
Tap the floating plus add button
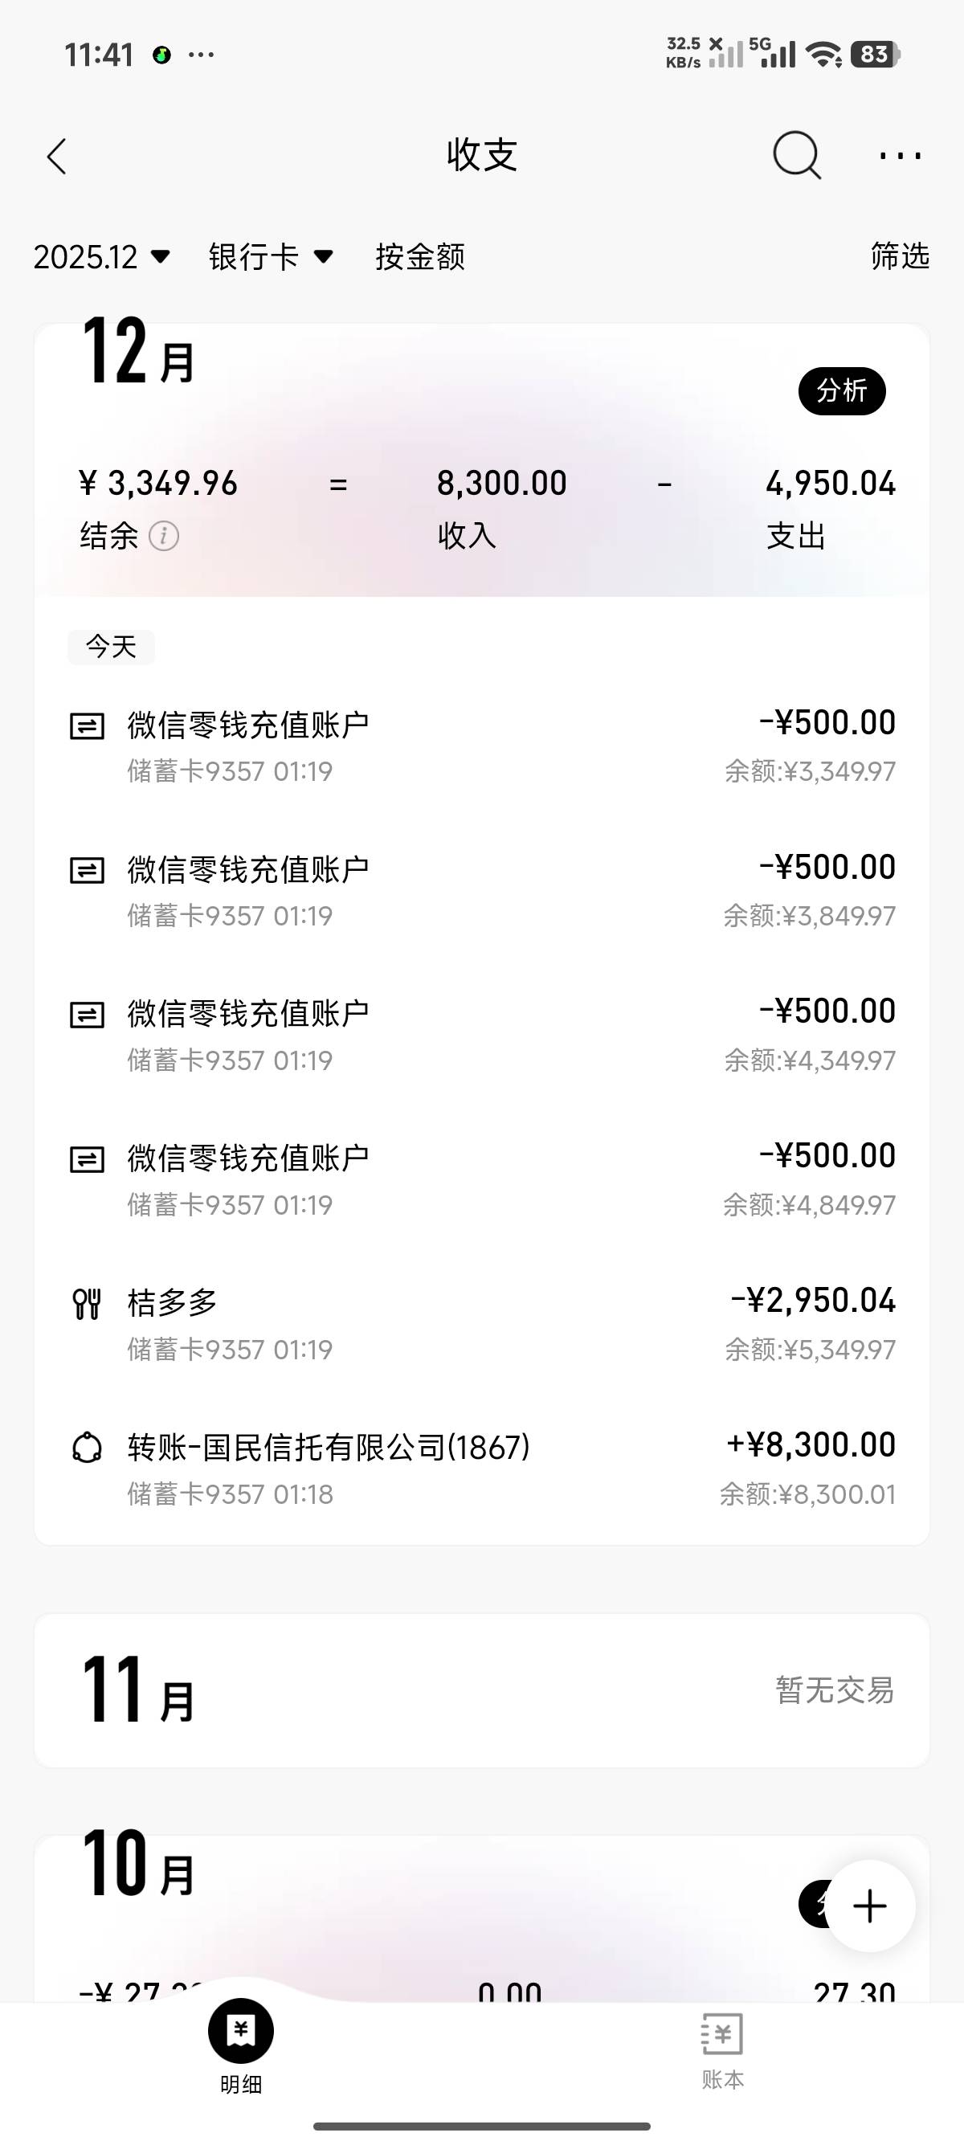coord(870,1906)
